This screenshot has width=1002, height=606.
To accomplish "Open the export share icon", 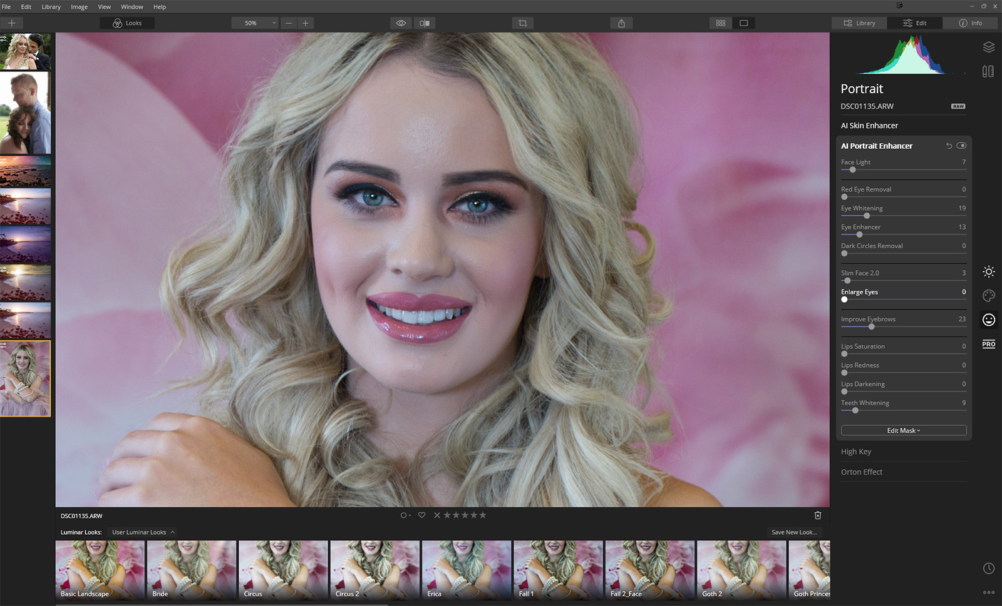I will (621, 23).
